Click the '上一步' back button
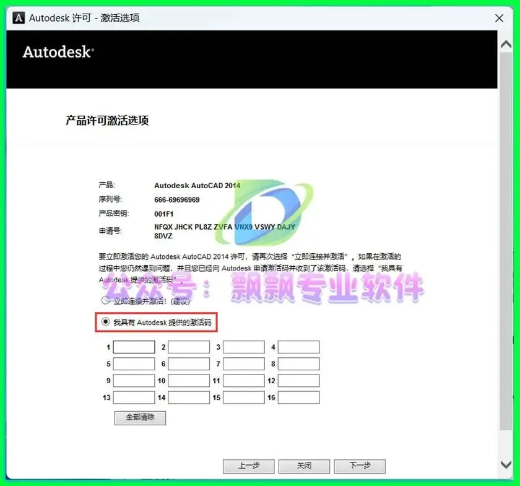The image size is (520, 486). 248,466
